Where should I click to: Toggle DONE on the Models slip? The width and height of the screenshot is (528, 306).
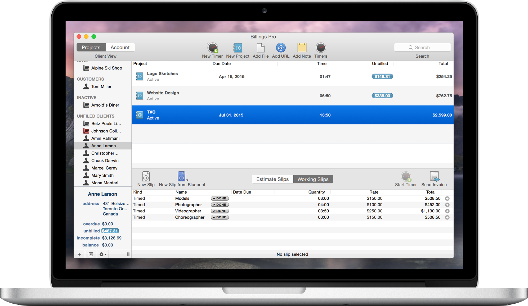220,198
